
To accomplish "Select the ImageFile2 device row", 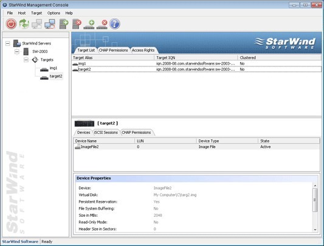I will (x=196, y=147).
